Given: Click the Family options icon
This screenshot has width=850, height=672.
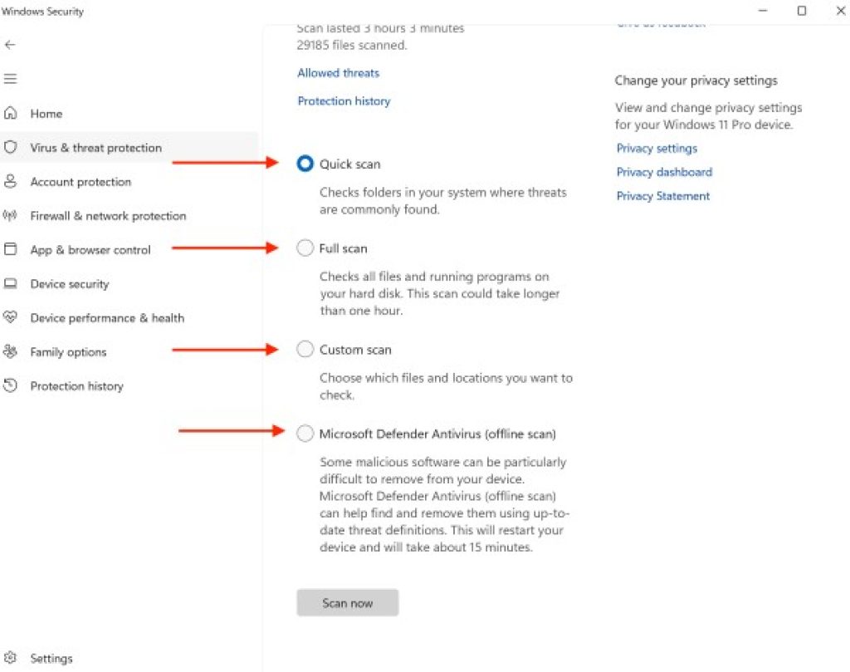Looking at the screenshot, I should click(11, 352).
